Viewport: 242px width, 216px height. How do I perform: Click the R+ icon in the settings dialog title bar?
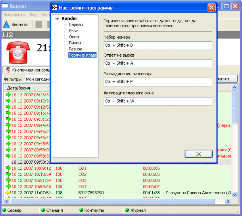tap(54, 7)
